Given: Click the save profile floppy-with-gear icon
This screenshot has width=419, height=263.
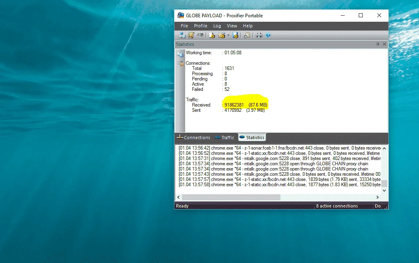Looking at the screenshot, I should click(235, 35).
